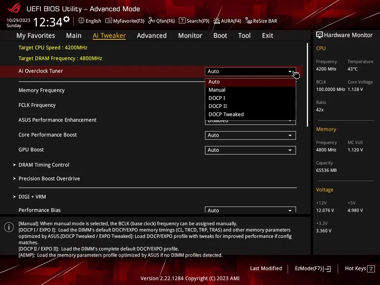
Task: Open Qfan(F6) fan control icon
Action: (x=151, y=21)
